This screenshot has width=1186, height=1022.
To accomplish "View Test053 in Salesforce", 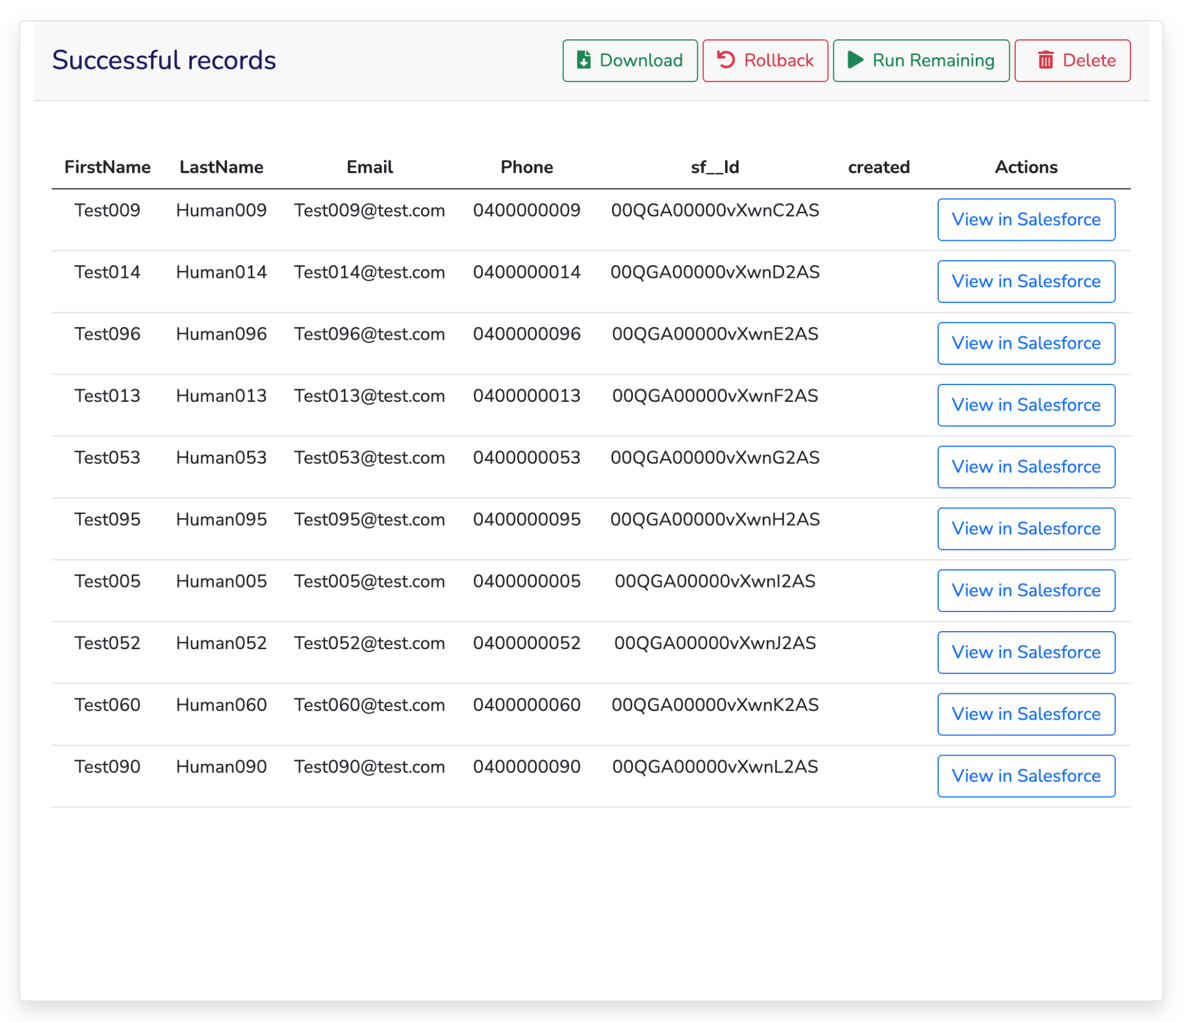I will coord(1026,467).
